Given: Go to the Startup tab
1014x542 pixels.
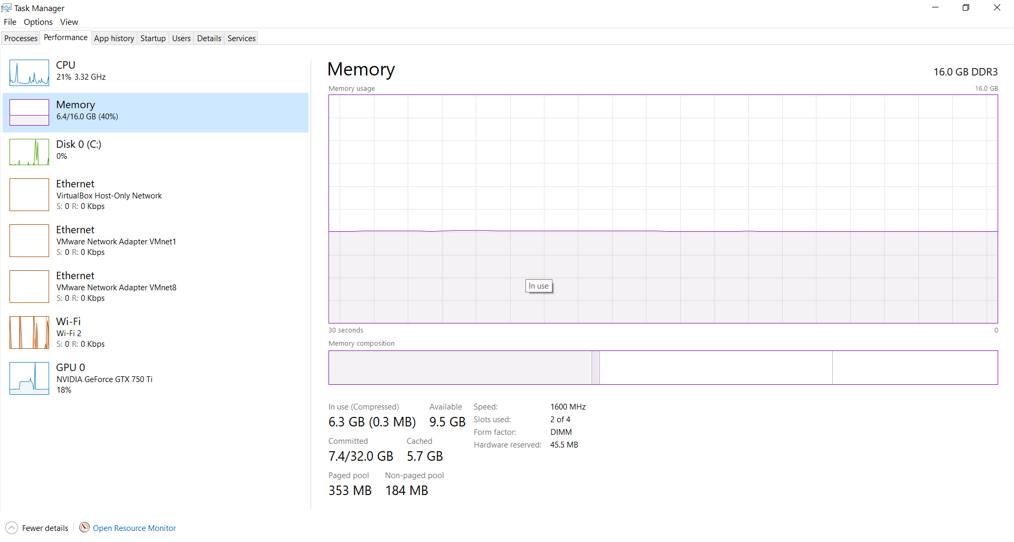Looking at the screenshot, I should 153,39.
